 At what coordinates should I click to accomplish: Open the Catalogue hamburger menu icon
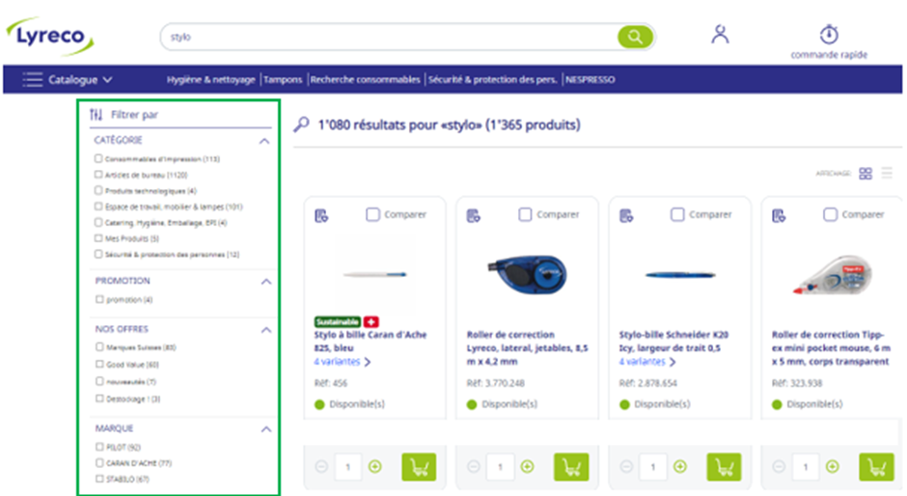[x=33, y=79]
